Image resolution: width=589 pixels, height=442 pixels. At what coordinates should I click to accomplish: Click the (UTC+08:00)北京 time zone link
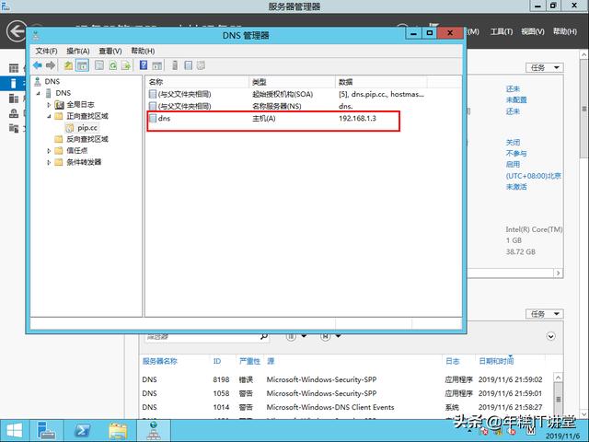pos(534,176)
